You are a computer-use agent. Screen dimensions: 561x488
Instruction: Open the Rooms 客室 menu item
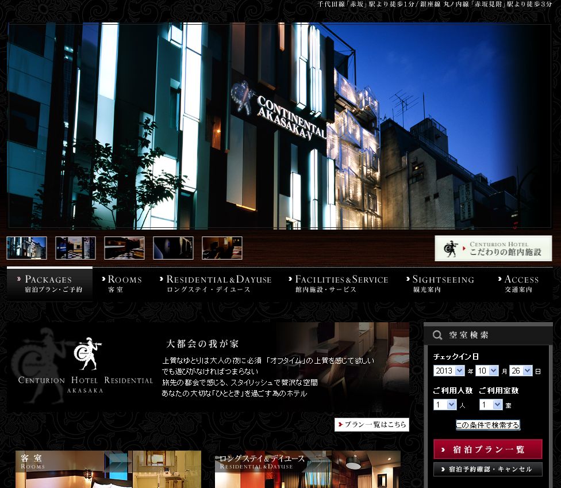[122, 284]
